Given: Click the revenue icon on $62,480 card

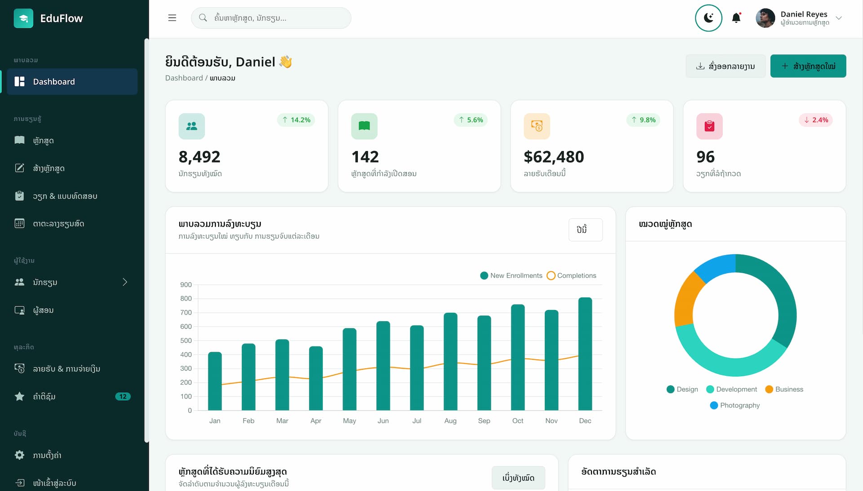Looking at the screenshot, I should tap(537, 126).
